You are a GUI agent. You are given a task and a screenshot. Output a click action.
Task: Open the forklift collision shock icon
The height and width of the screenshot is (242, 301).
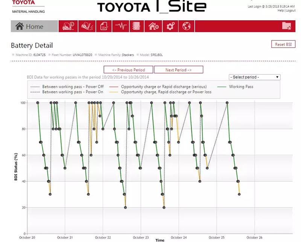tap(87, 26)
